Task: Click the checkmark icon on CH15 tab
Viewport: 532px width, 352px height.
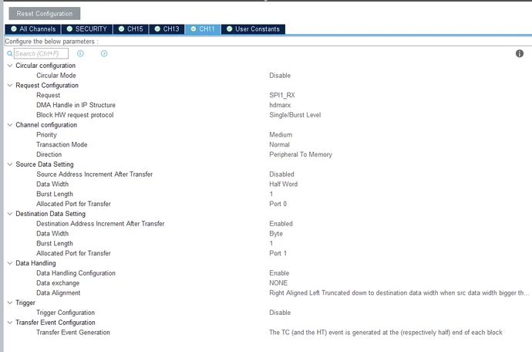Action: click(122, 29)
